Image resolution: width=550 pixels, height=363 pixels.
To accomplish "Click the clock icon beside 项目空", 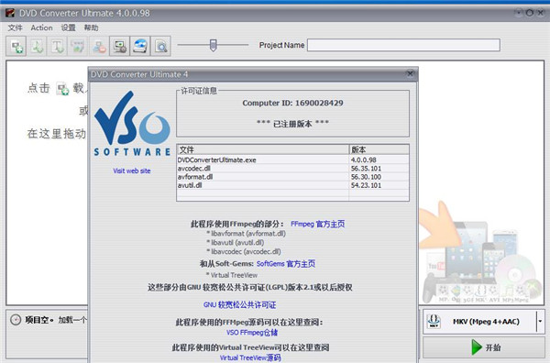I will 16,320.
